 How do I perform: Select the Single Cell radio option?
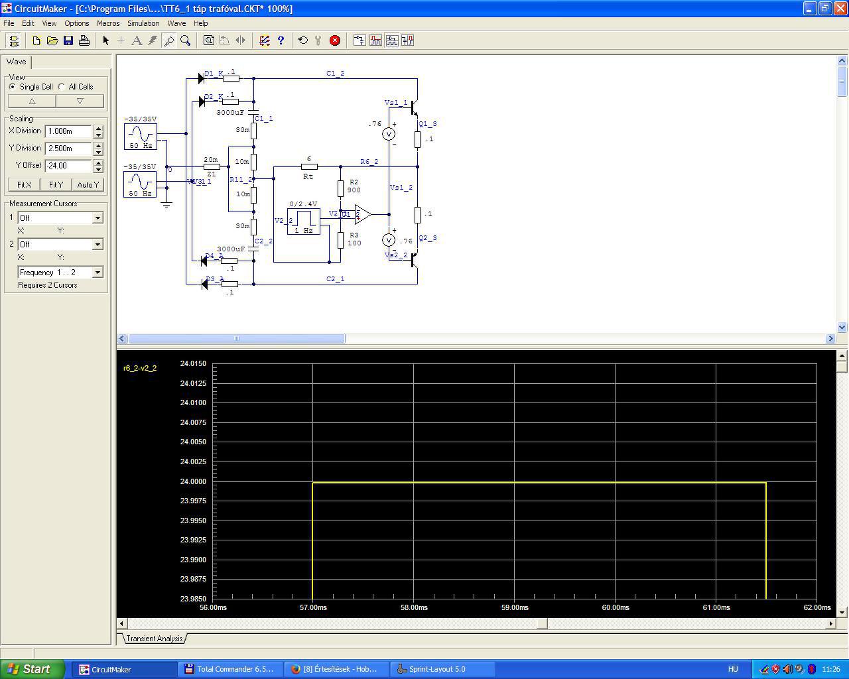[x=13, y=87]
